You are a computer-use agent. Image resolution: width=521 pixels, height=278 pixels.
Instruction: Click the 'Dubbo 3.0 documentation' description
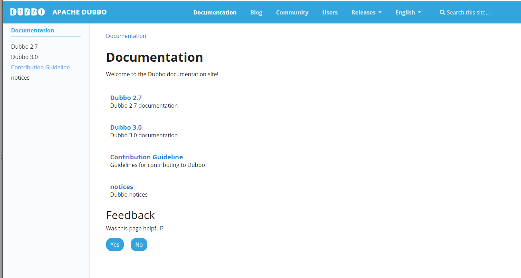tap(144, 135)
